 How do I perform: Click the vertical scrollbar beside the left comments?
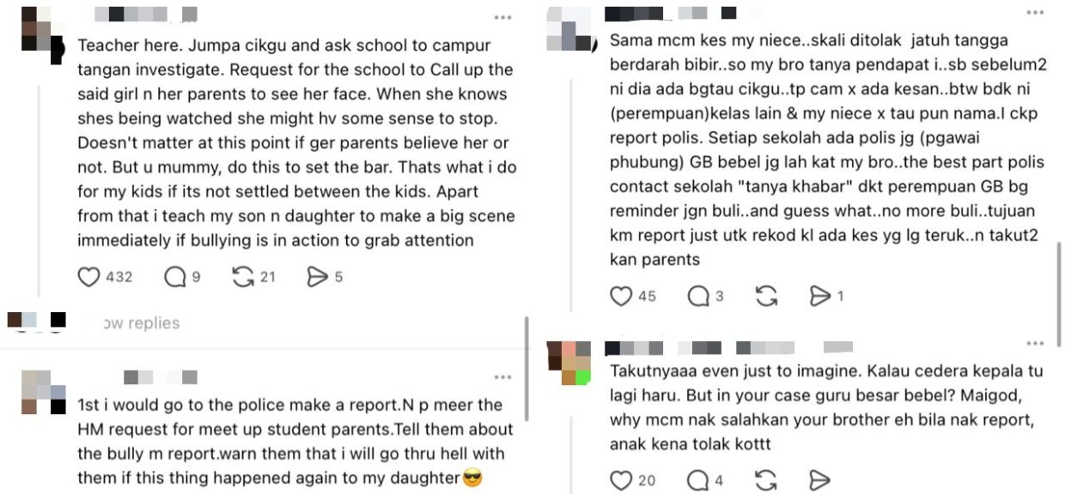coord(526,369)
